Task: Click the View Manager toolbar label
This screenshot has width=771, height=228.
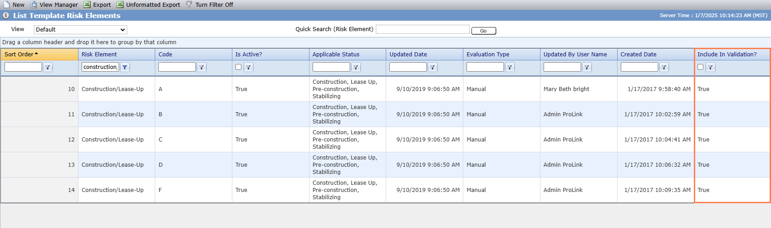Action: [59, 5]
